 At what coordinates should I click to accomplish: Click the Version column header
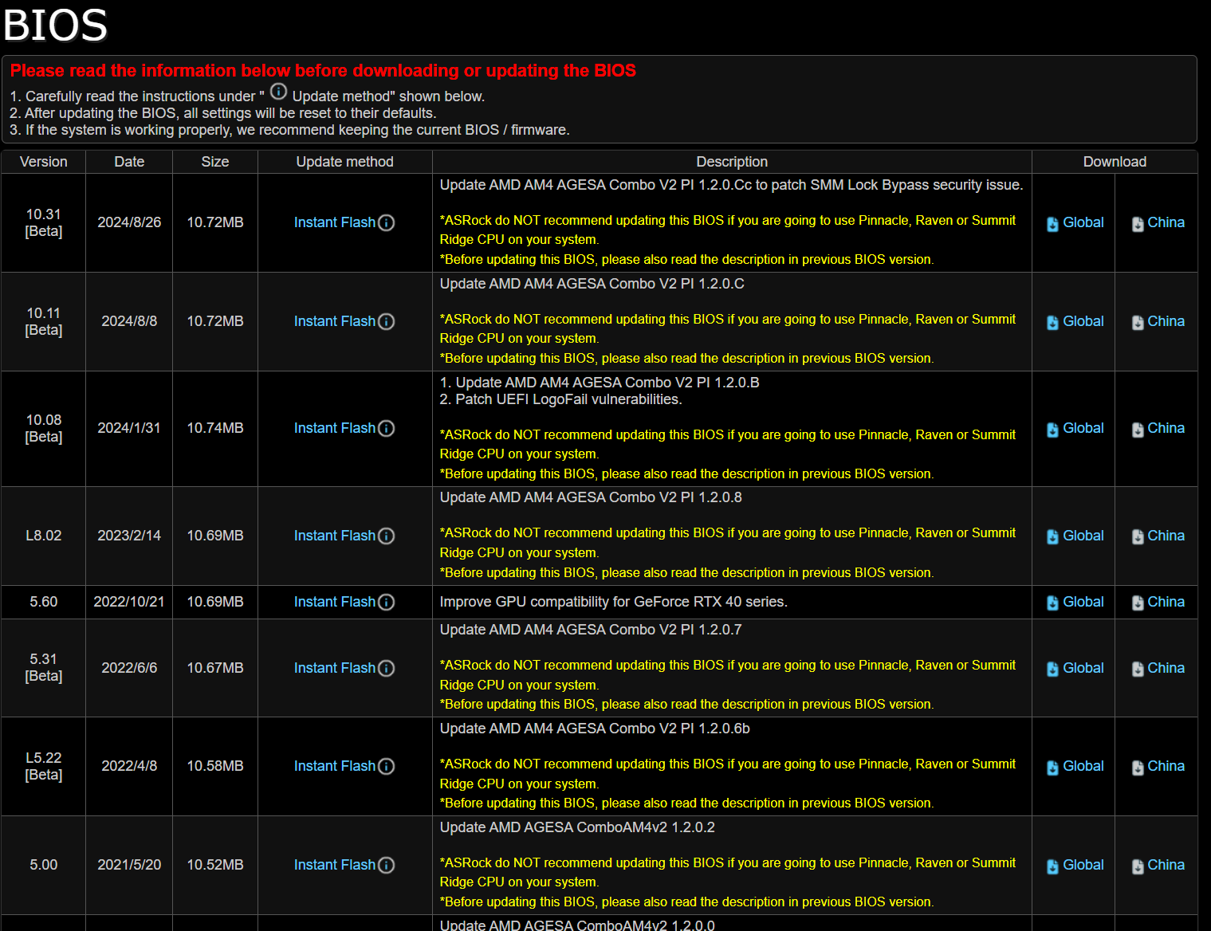point(43,162)
